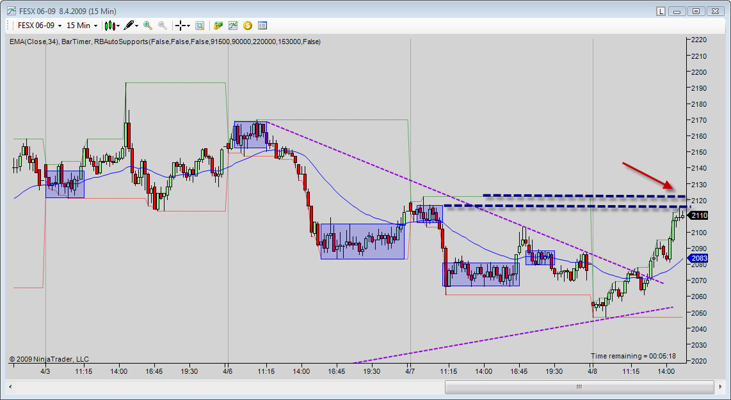Viewport: 731px width, 400px height.
Task: Activate the crosshair cursor tool
Action: coord(181,26)
